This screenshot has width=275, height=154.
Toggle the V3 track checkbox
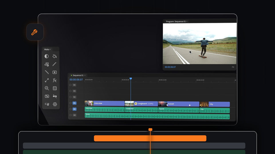tap(70, 91)
